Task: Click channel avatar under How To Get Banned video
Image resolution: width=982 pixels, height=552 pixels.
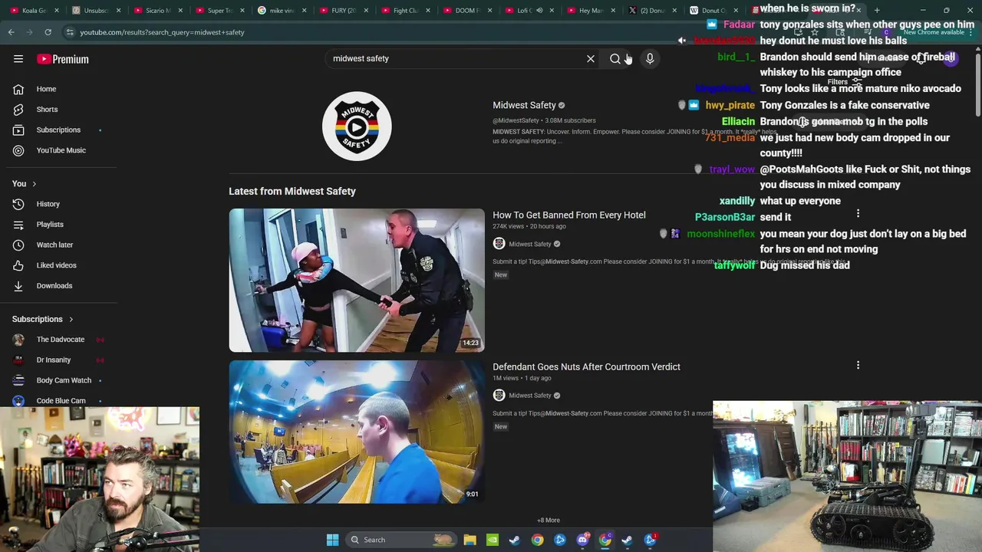Action: click(499, 244)
